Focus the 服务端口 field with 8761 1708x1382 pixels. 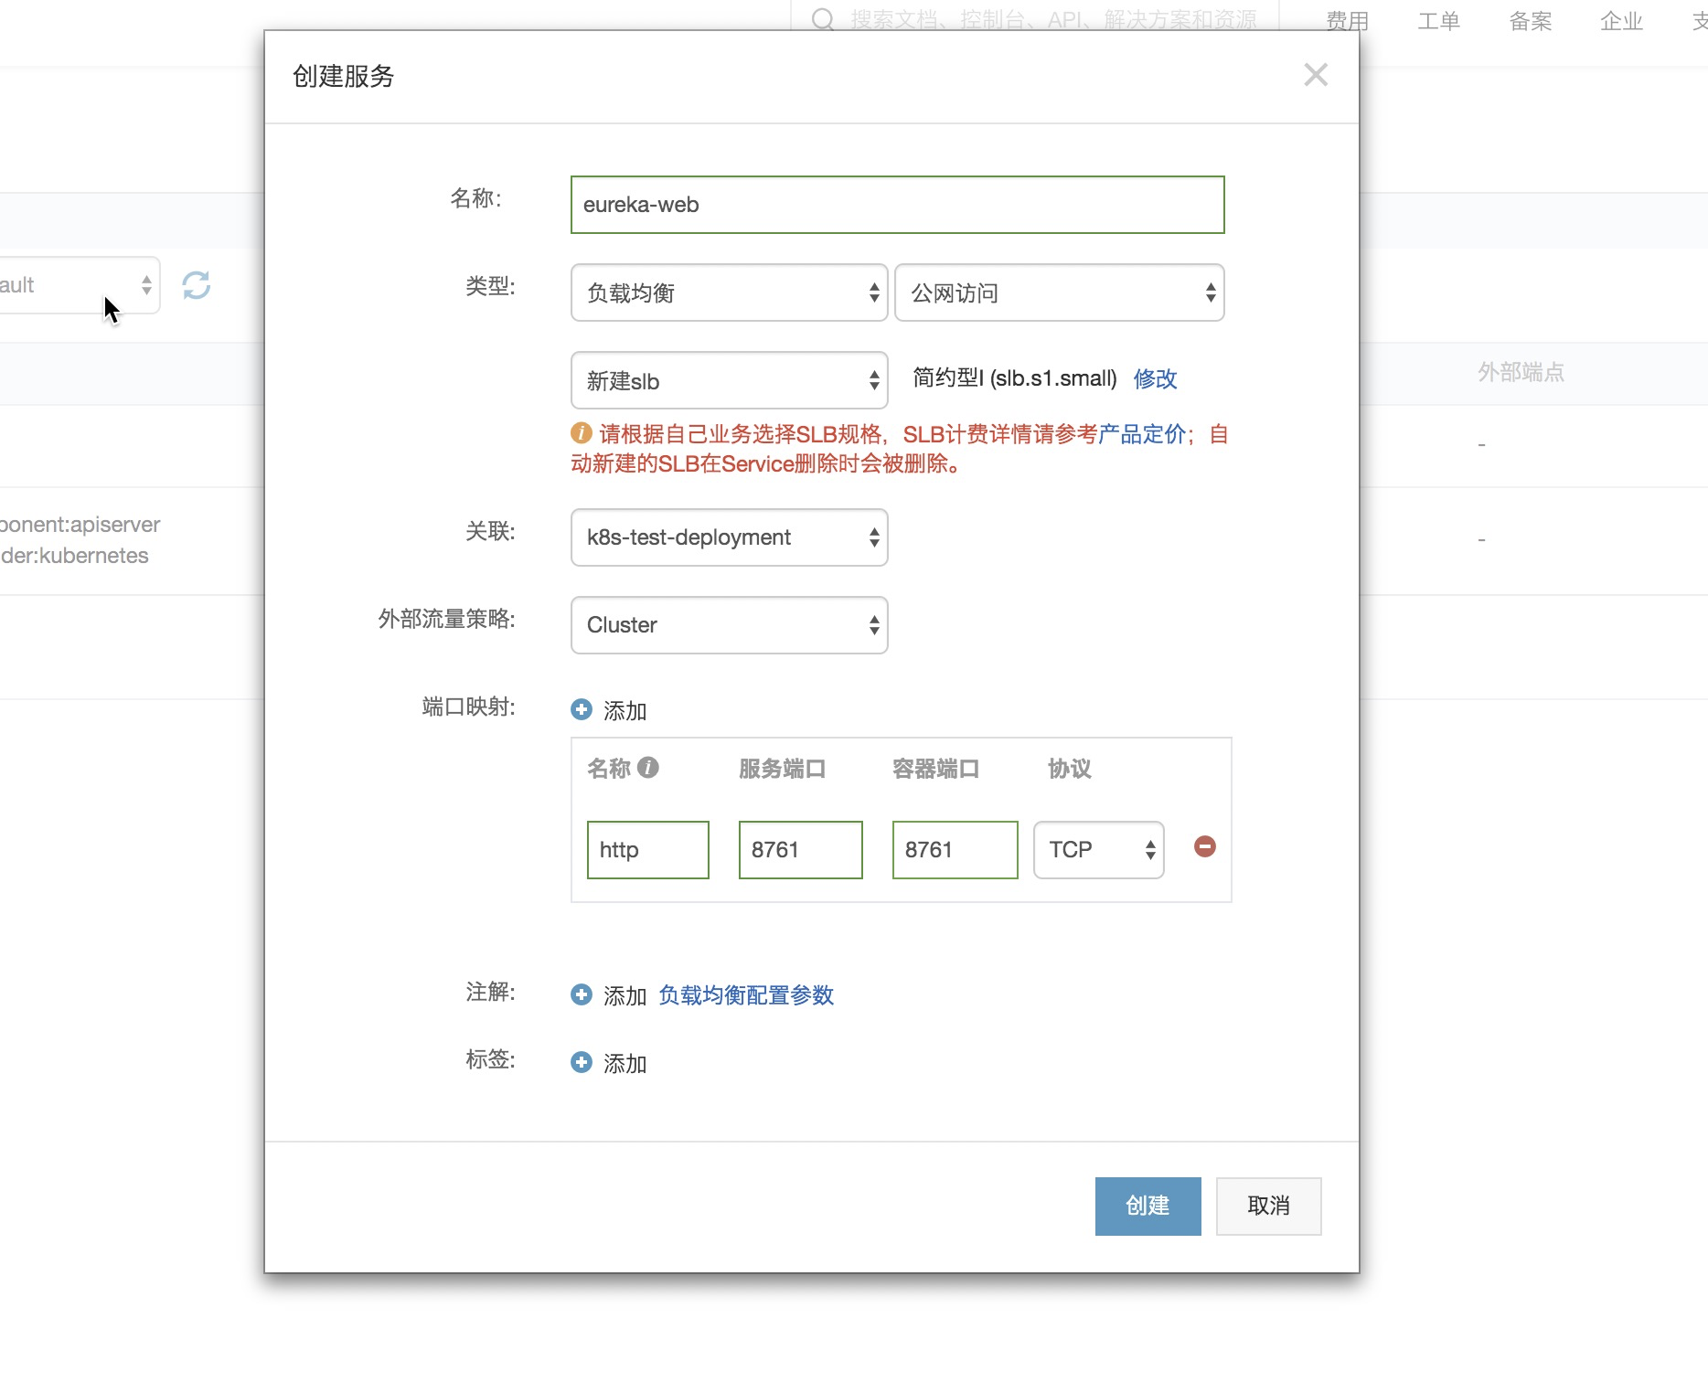point(801,850)
